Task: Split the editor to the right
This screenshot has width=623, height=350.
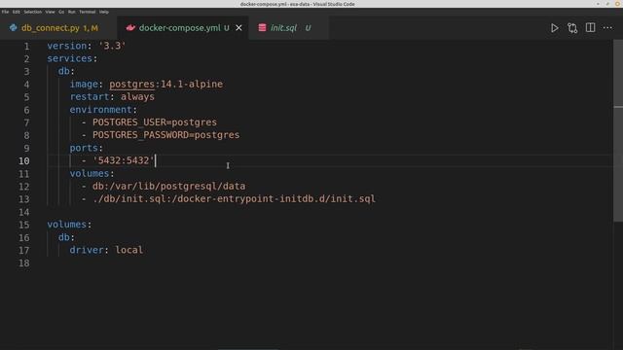Action: [x=590, y=28]
